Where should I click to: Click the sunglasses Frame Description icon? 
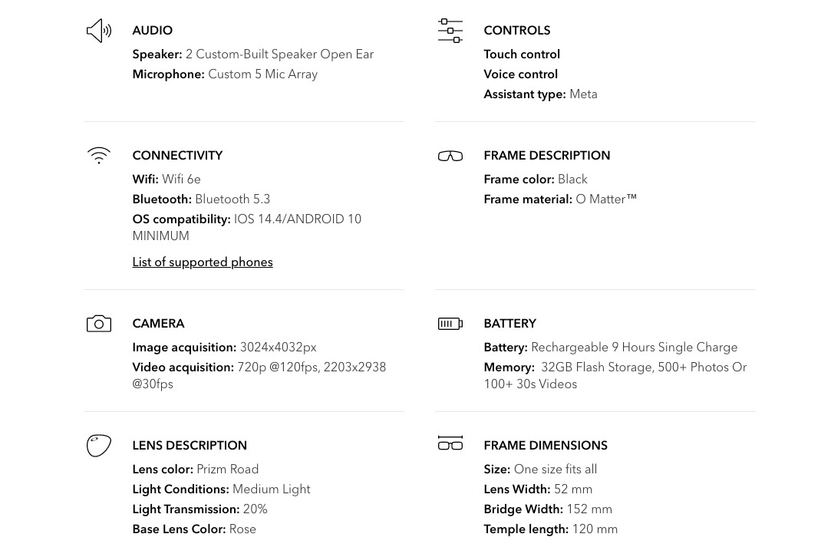tap(450, 156)
